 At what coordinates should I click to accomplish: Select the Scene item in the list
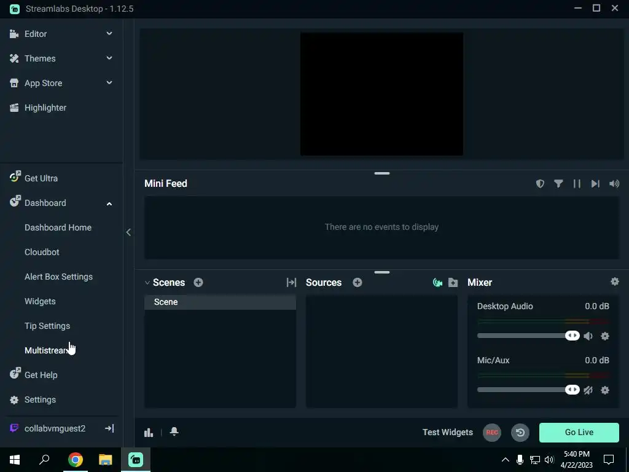(221, 302)
